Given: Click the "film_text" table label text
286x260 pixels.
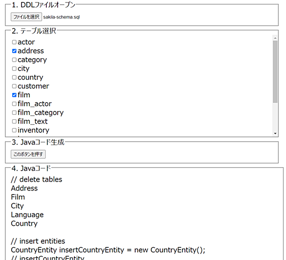Looking at the screenshot, I should pyautogui.click(x=33, y=121).
